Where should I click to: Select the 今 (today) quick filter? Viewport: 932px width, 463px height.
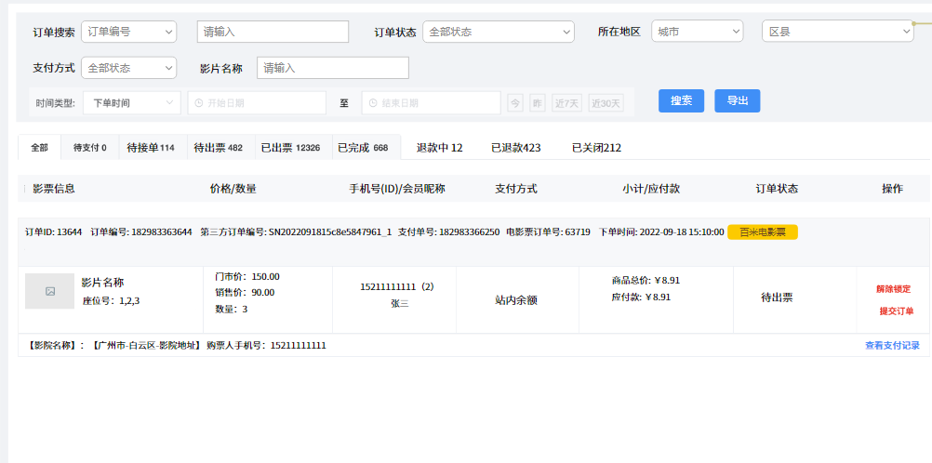coord(515,103)
